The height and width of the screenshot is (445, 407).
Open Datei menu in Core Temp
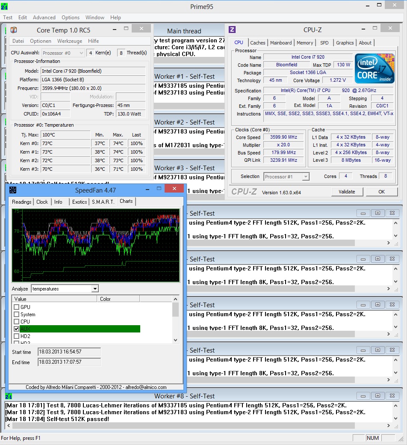18,41
